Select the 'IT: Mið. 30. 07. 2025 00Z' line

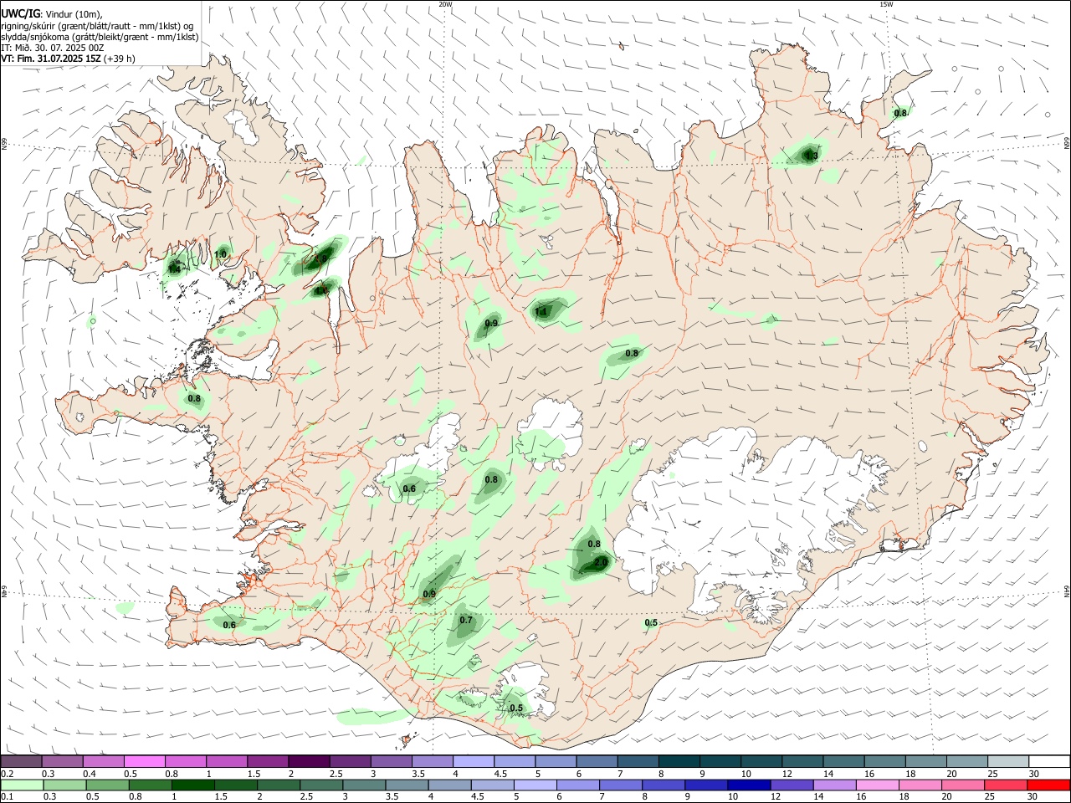[53, 48]
